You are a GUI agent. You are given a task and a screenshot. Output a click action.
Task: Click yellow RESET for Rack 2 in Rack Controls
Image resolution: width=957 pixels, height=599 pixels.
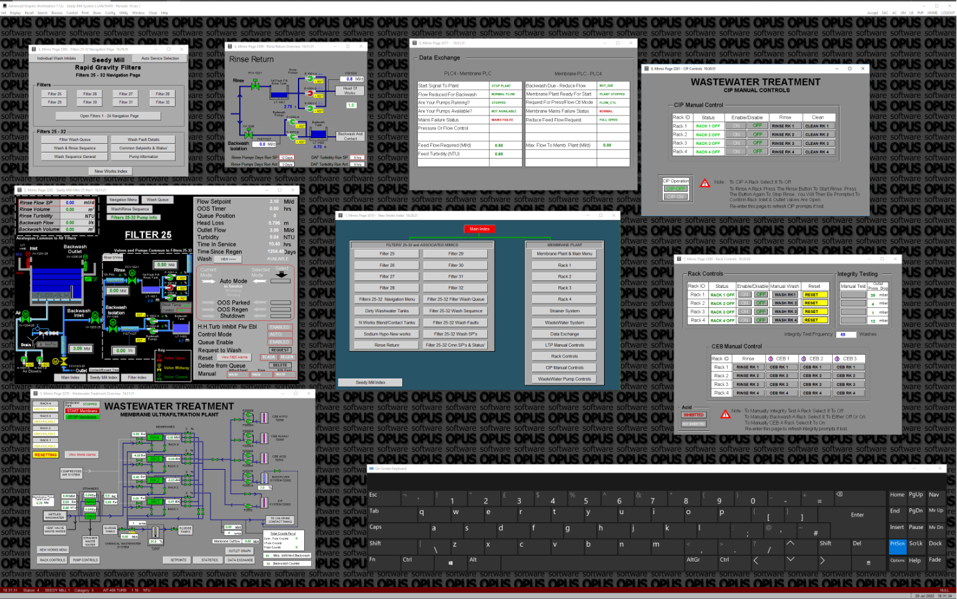[815, 303]
